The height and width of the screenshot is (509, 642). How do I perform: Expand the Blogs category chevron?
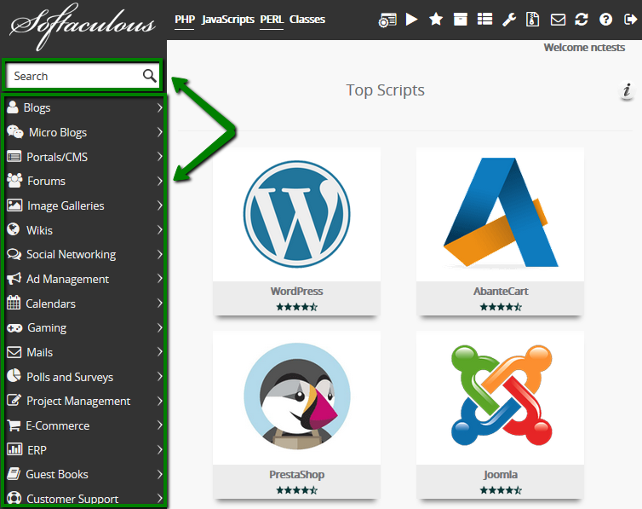pyautogui.click(x=160, y=107)
